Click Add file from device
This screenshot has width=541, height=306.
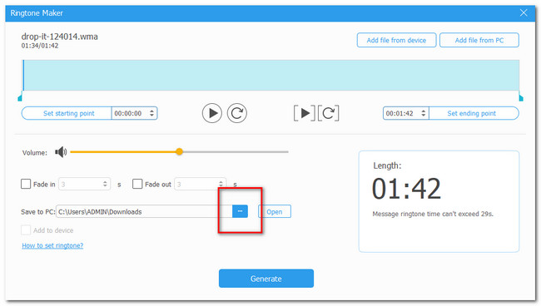pos(396,40)
